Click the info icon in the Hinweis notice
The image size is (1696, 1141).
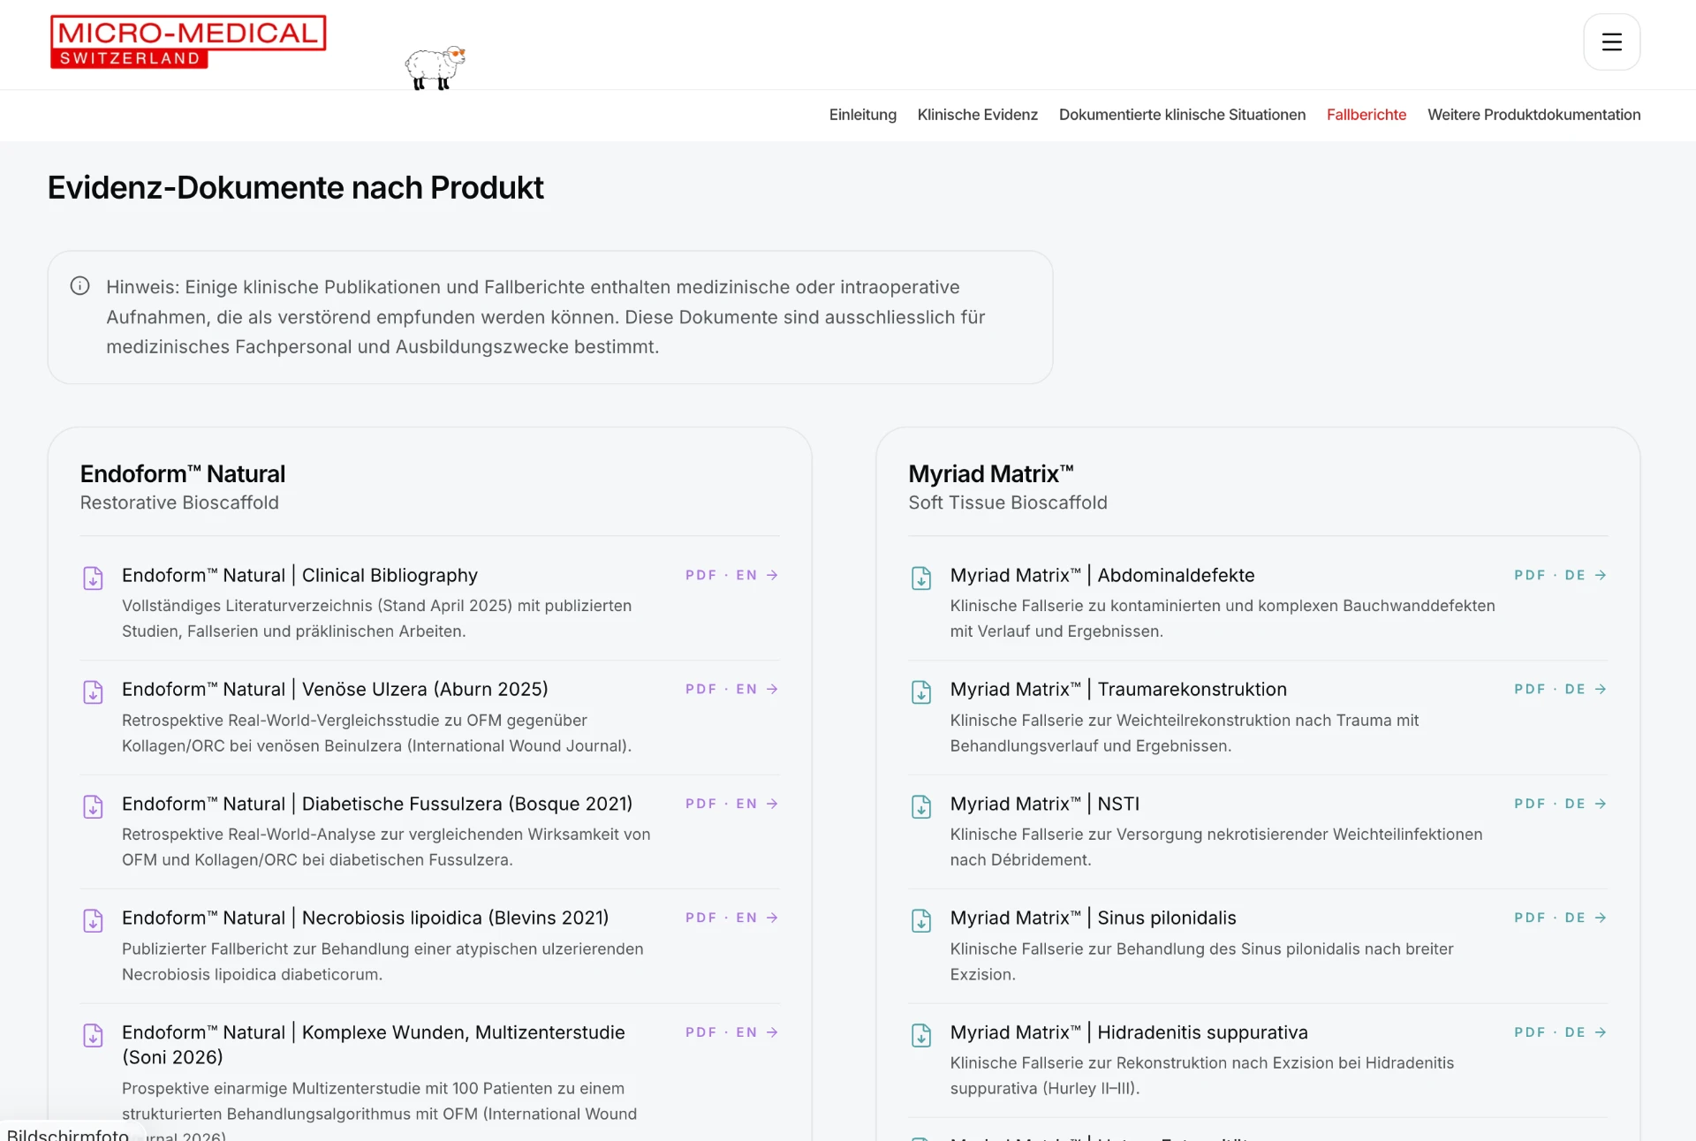tap(79, 286)
